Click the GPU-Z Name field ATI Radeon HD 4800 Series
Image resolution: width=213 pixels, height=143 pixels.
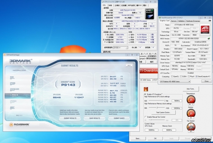(184, 25)
